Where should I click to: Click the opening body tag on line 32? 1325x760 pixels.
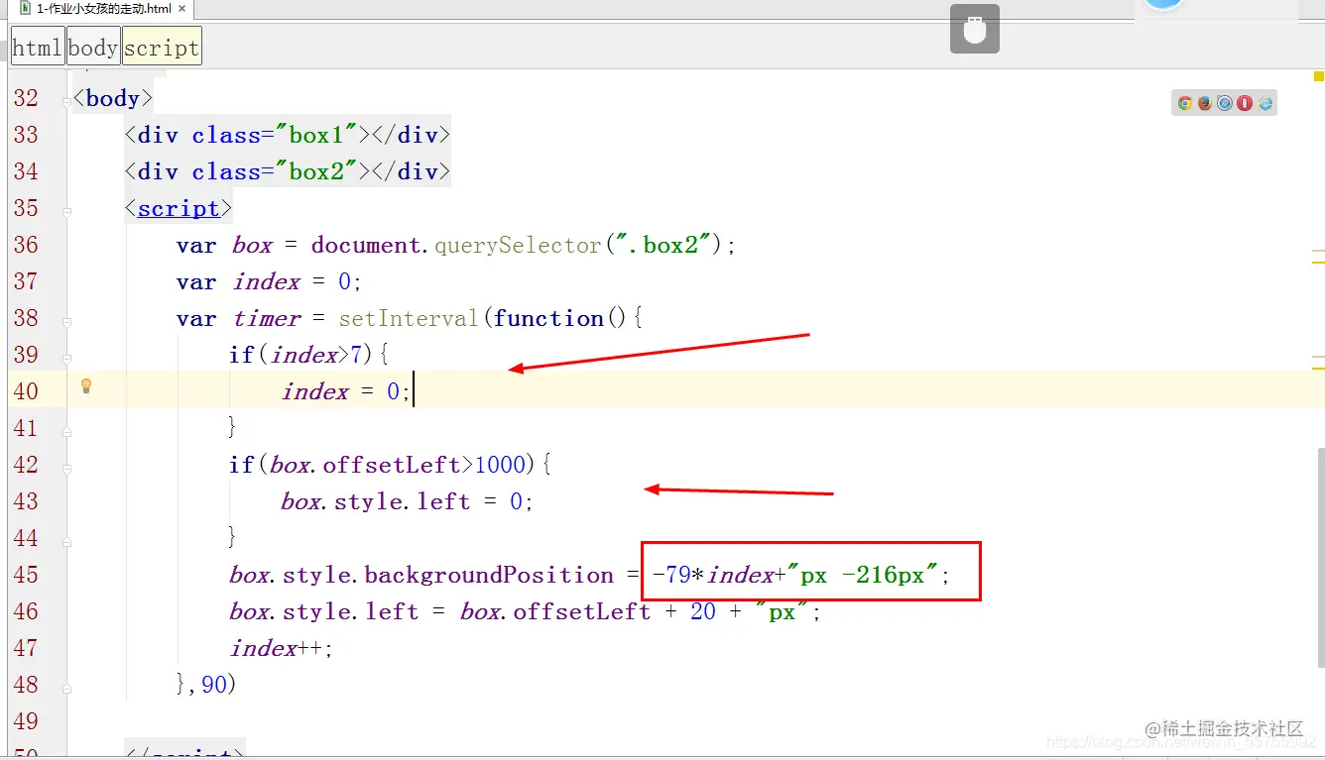coord(113,98)
